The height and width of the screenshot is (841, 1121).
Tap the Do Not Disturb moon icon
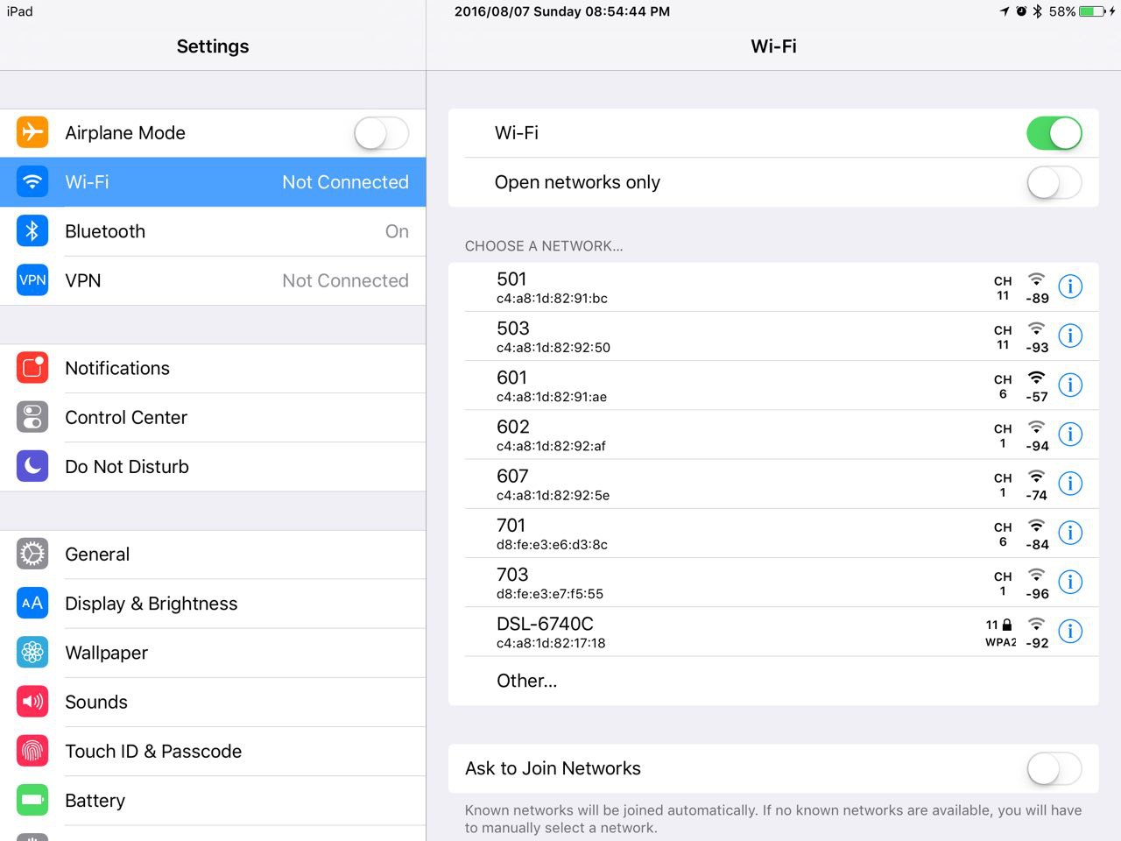[32, 466]
